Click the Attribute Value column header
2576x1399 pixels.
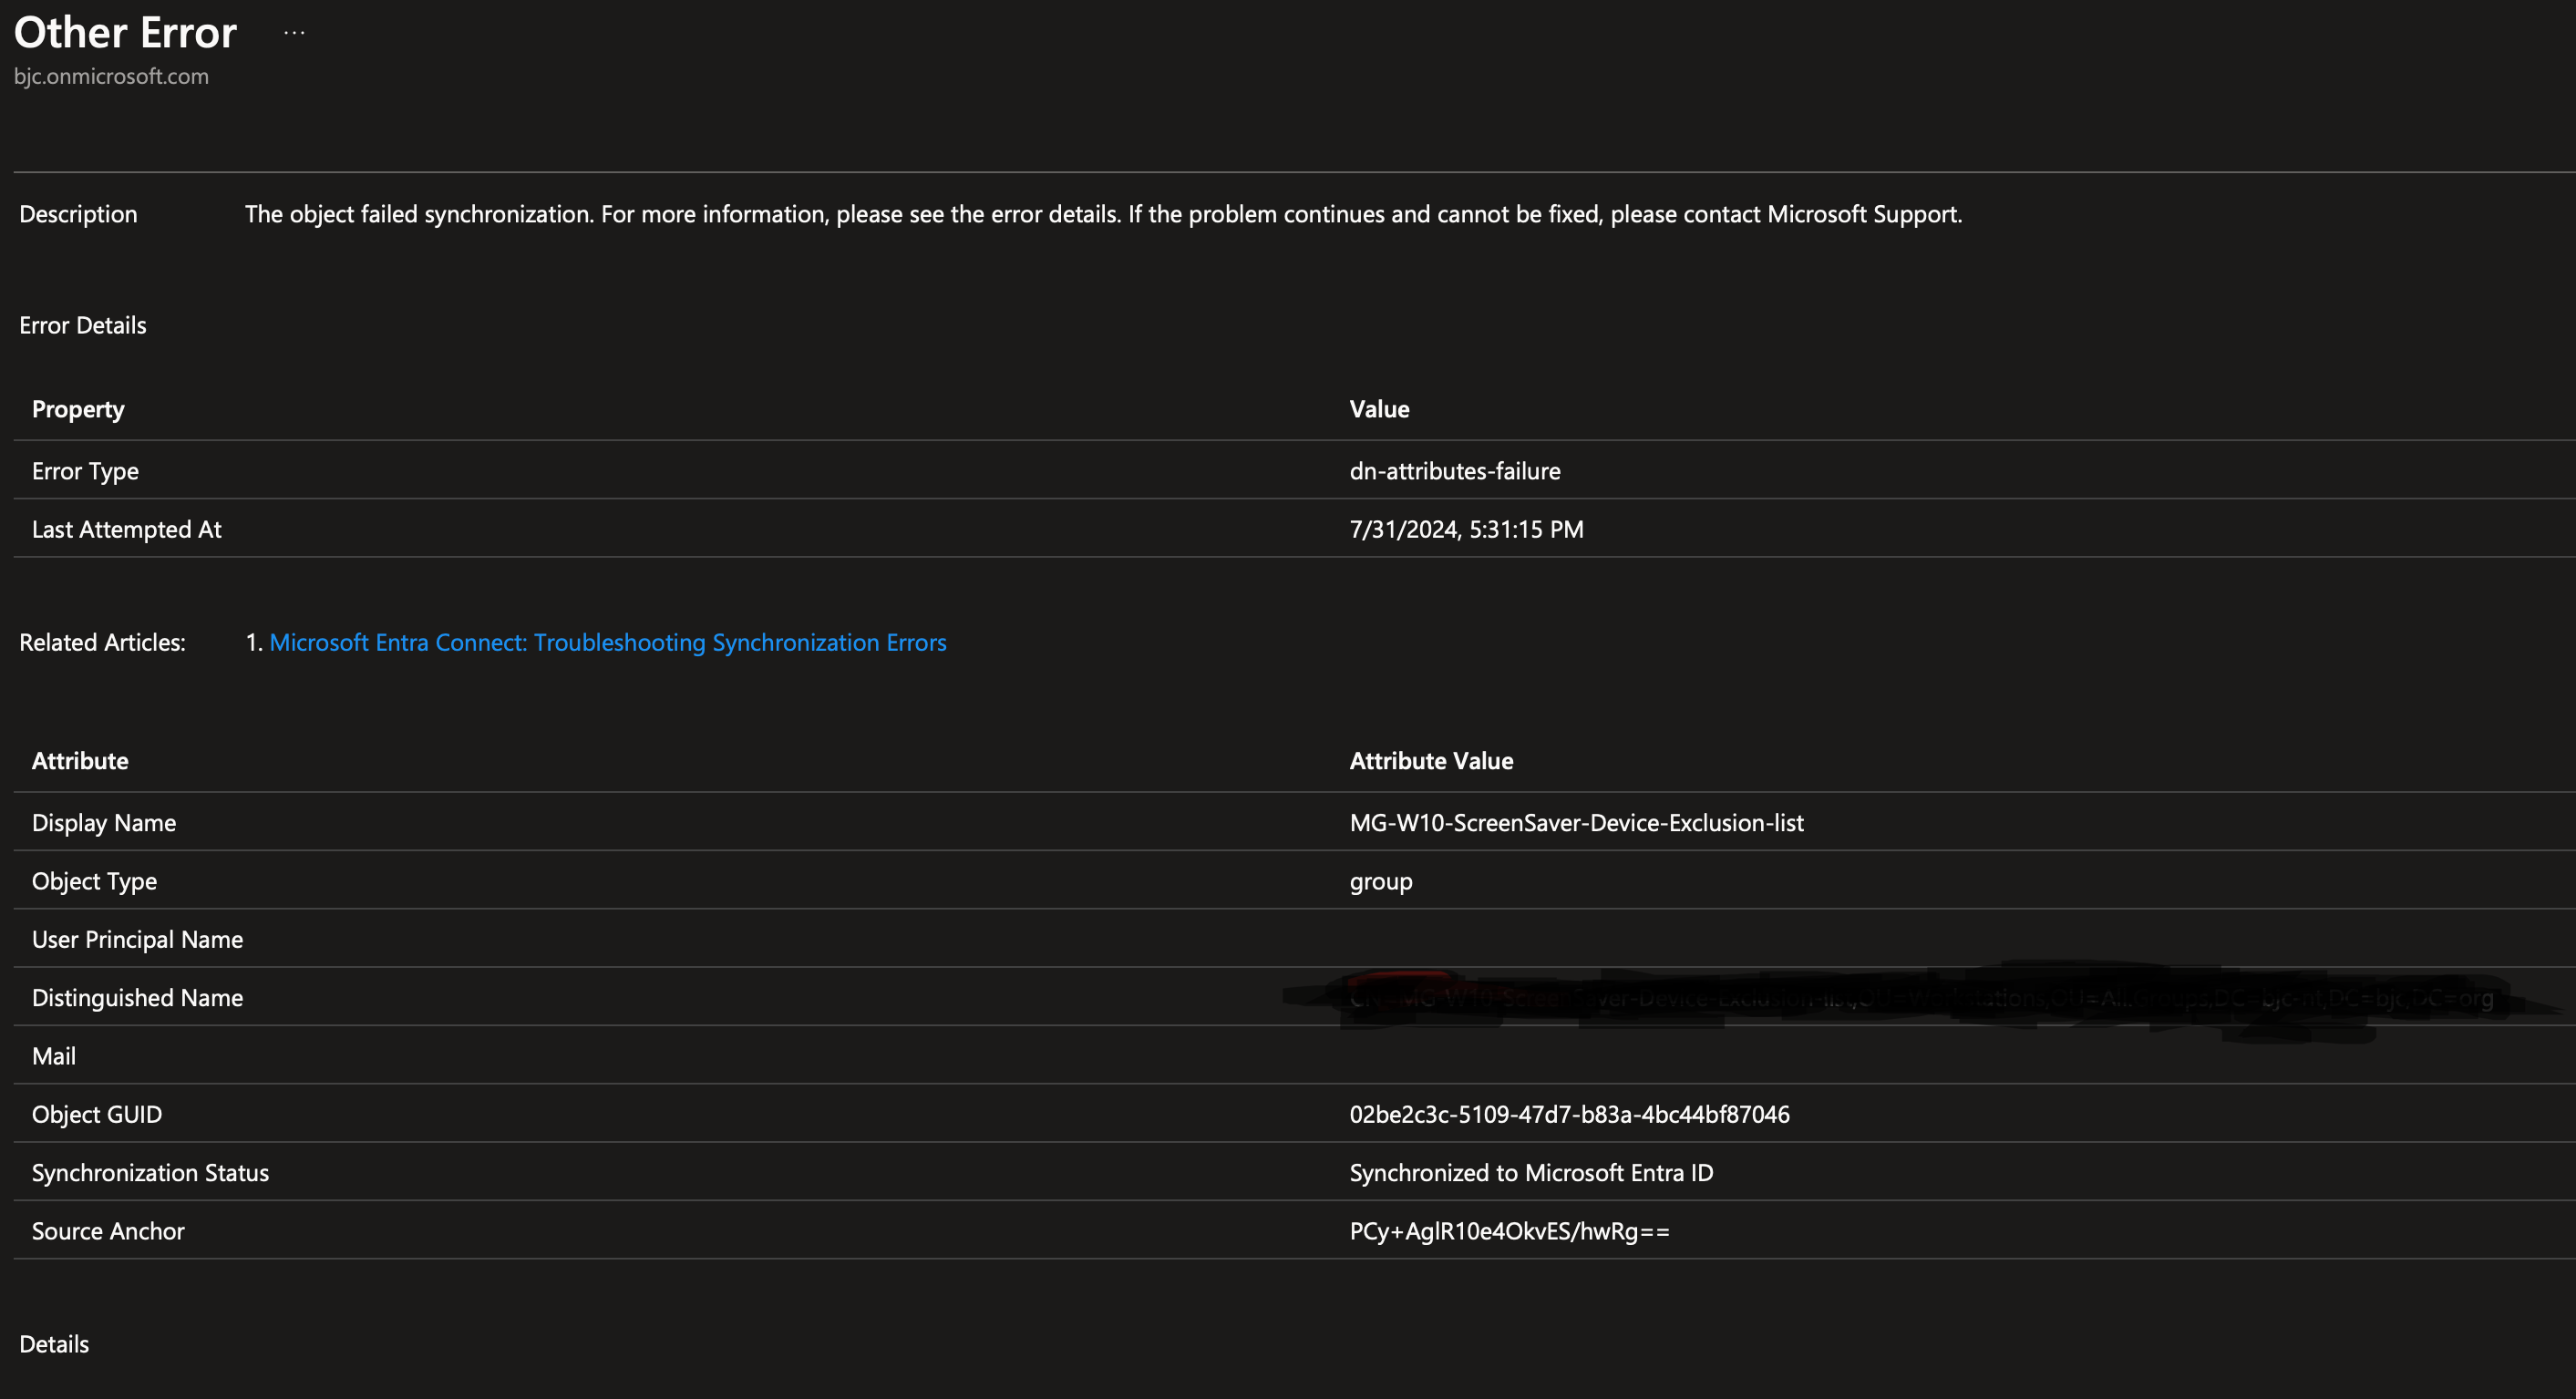click(x=1432, y=761)
